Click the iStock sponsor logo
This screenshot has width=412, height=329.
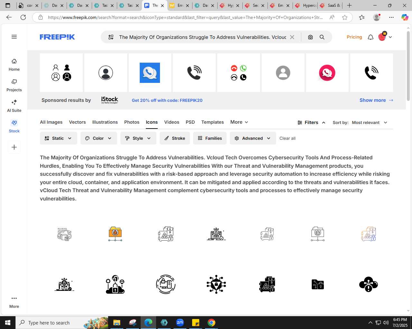(x=109, y=100)
